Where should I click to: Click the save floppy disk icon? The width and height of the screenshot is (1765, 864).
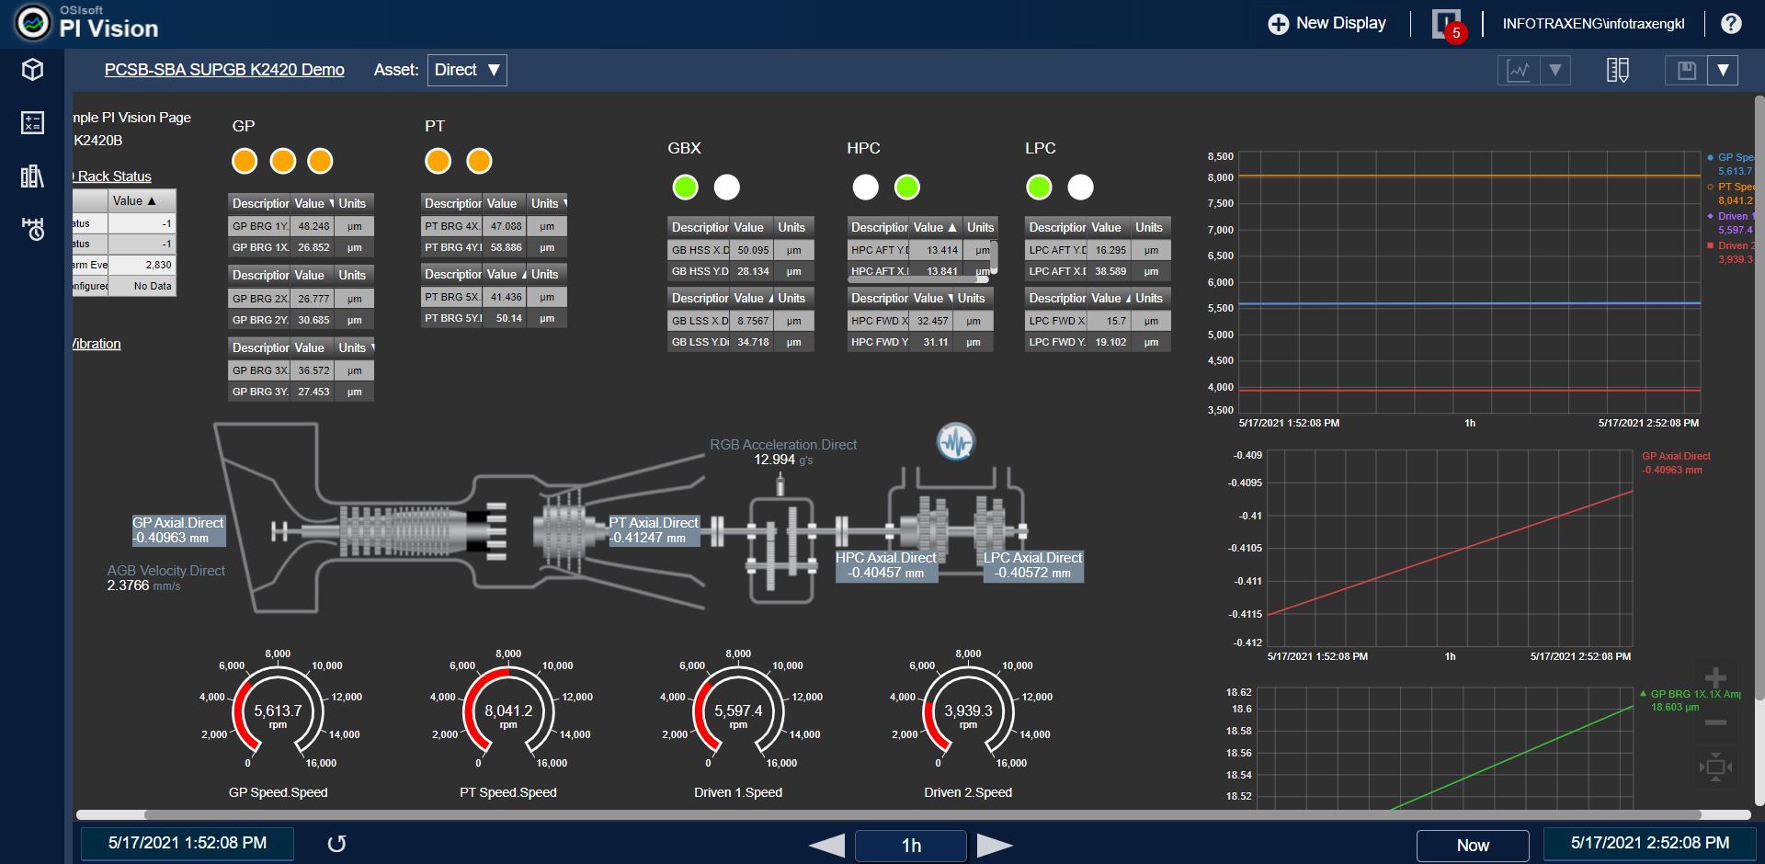(x=1687, y=70)
